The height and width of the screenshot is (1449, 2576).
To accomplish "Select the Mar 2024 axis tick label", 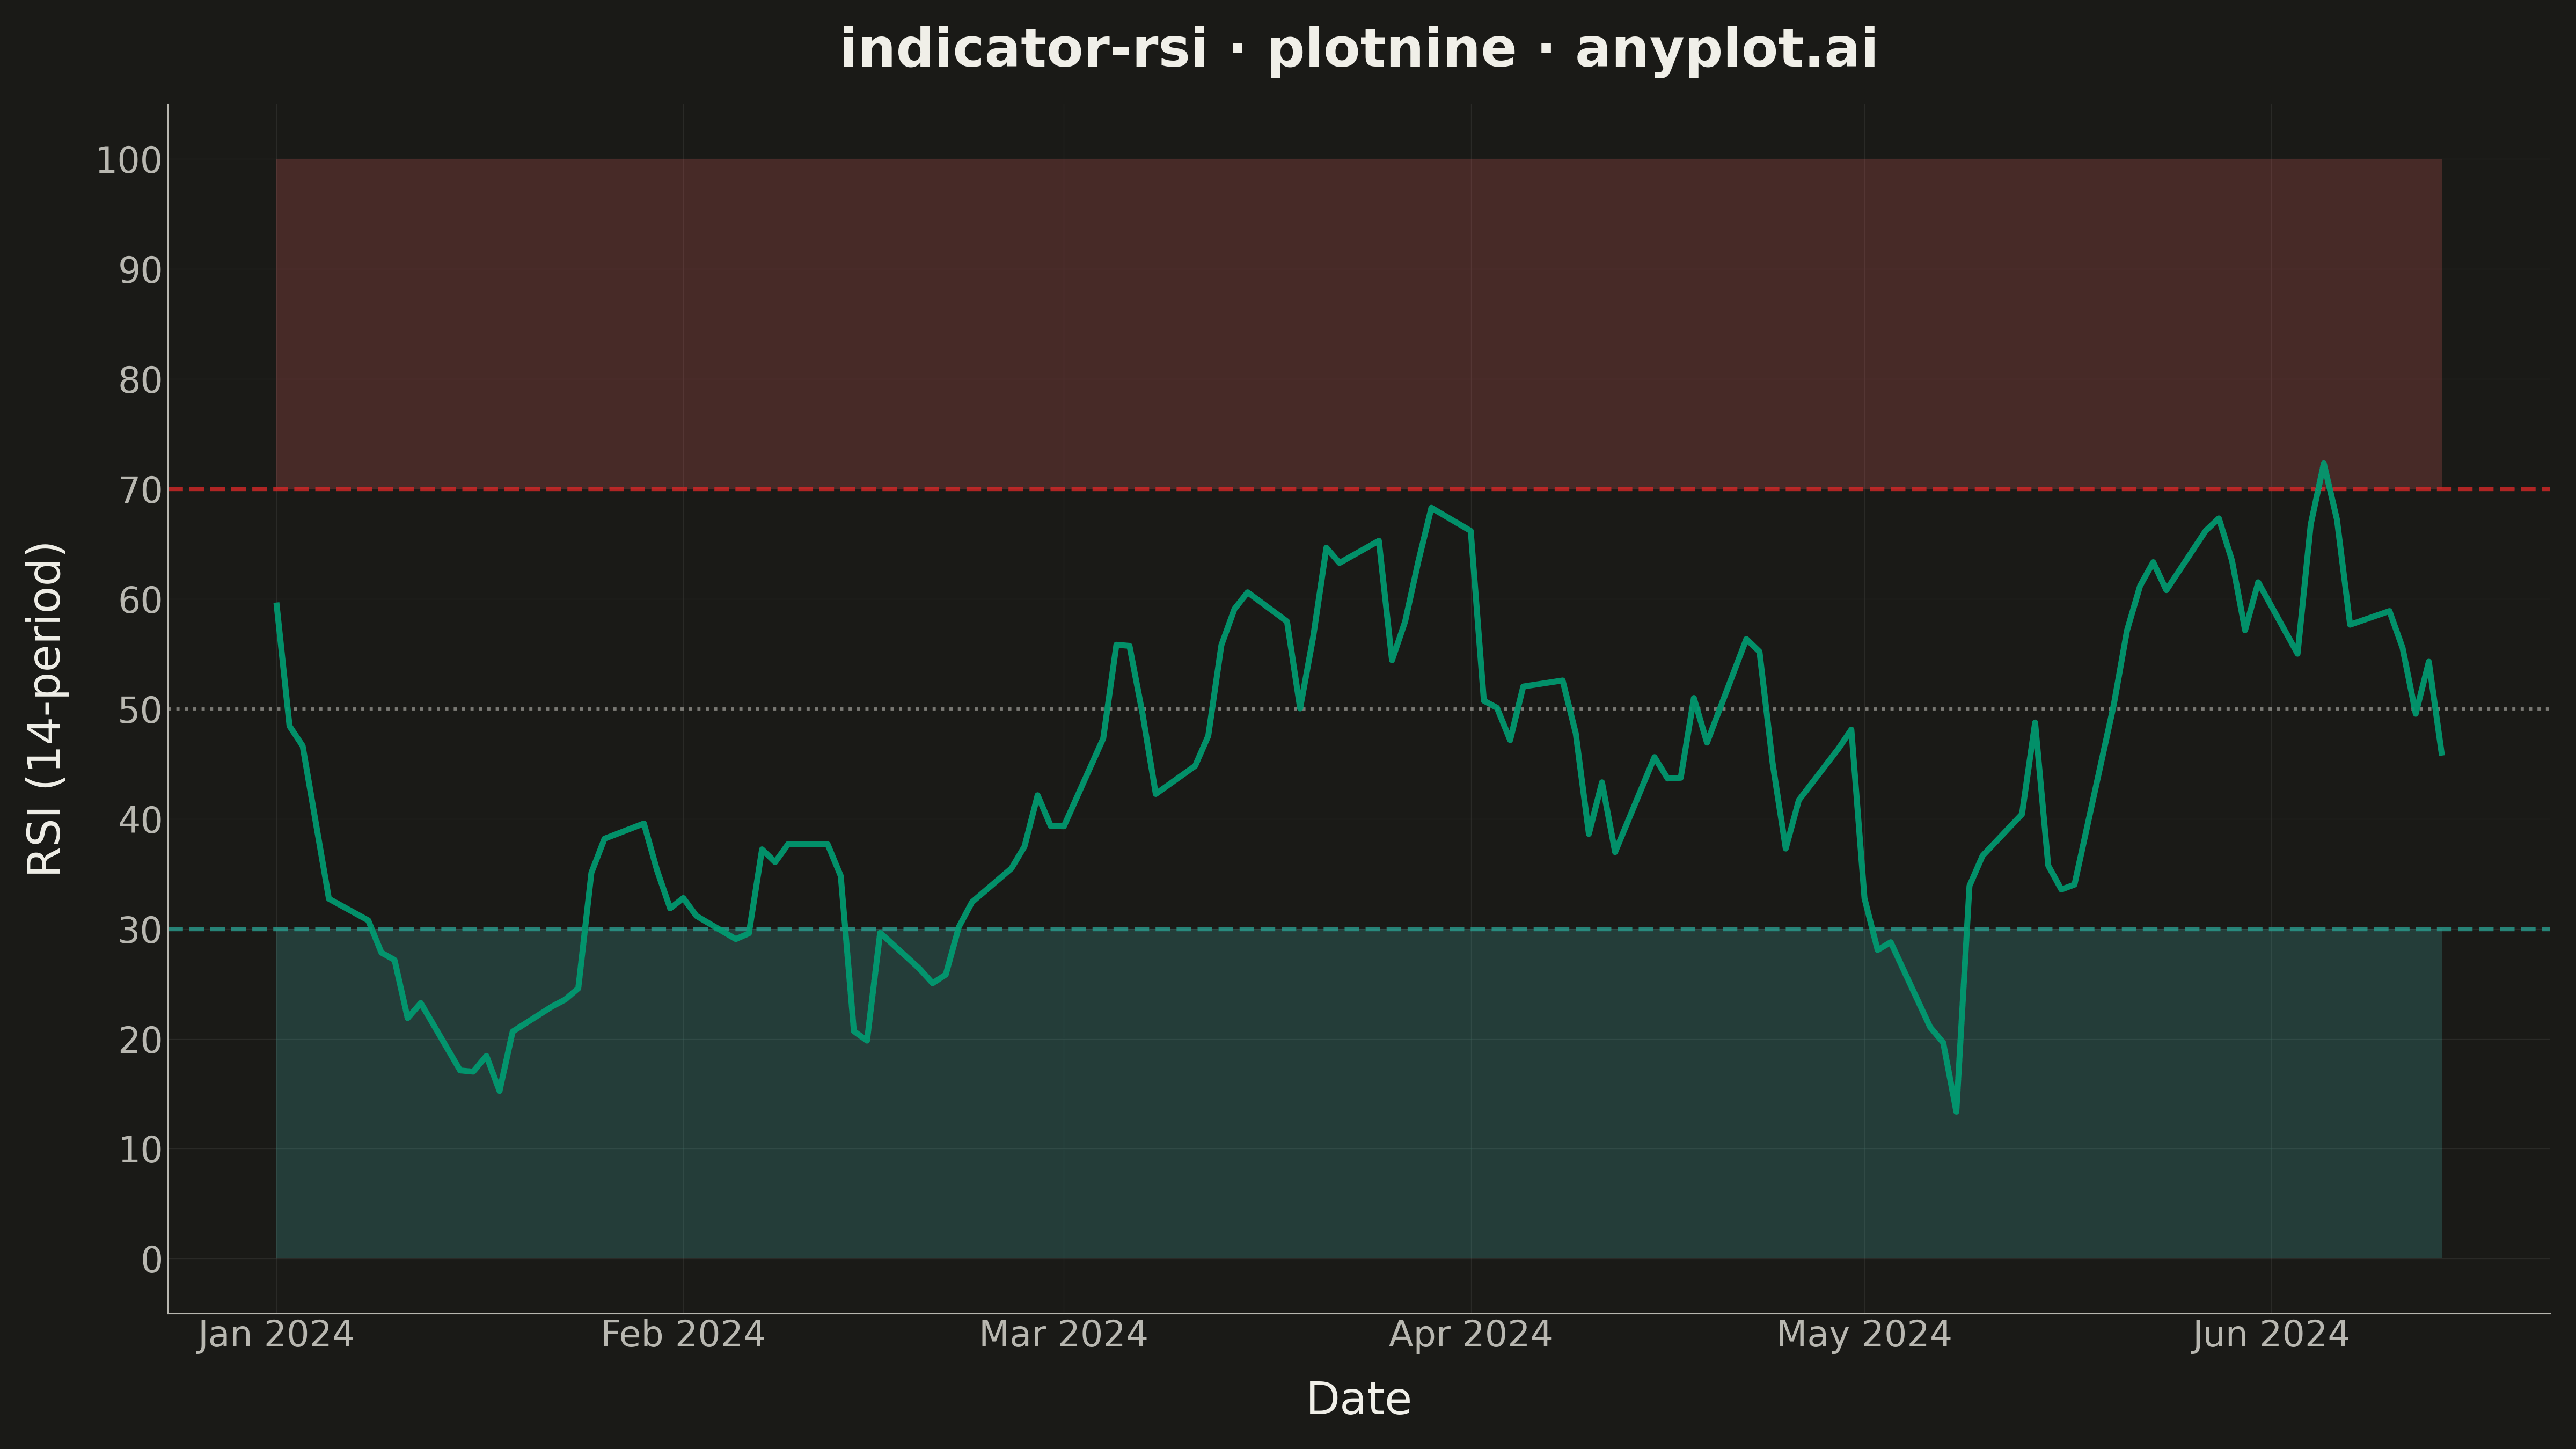I will 1063,1334.
